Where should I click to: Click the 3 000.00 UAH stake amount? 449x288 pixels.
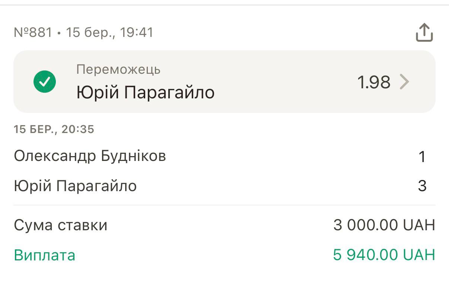[x=384, y=225]
